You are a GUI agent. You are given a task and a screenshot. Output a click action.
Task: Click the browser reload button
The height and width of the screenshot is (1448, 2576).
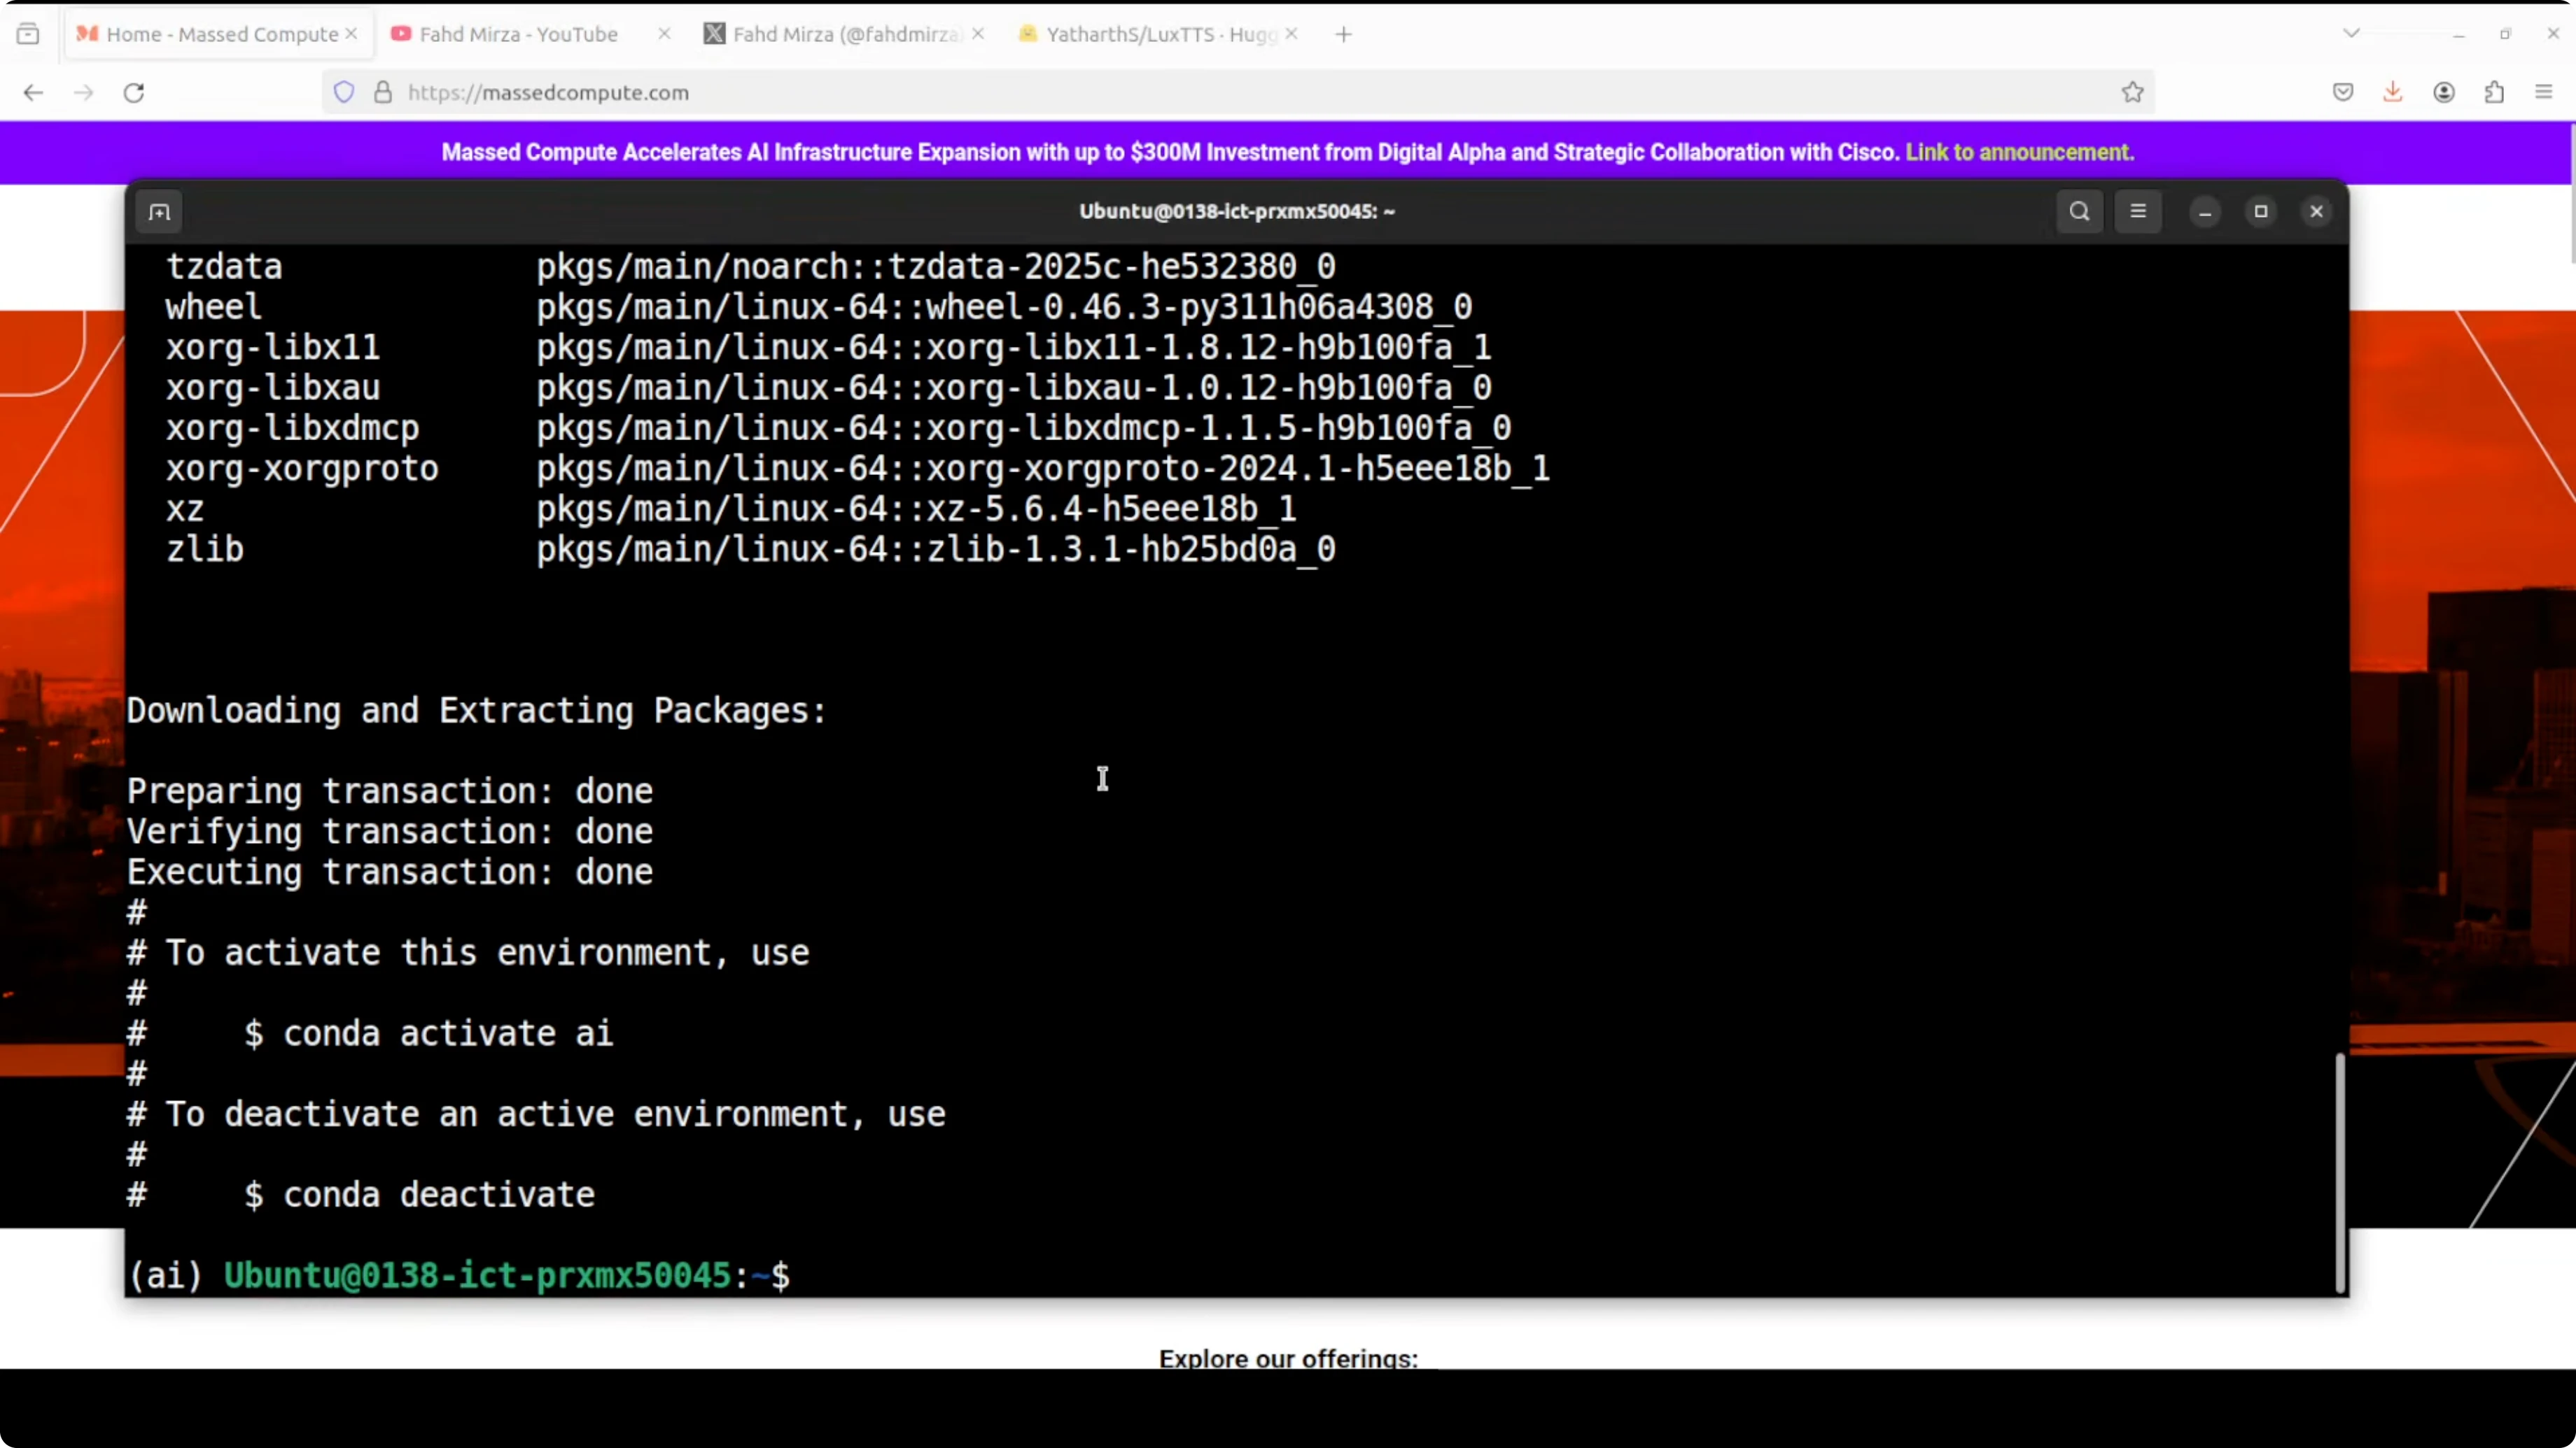(x=134, y=93)
